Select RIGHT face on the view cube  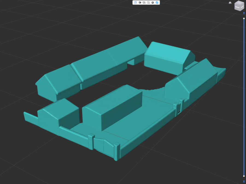click(x=242, y=7)
